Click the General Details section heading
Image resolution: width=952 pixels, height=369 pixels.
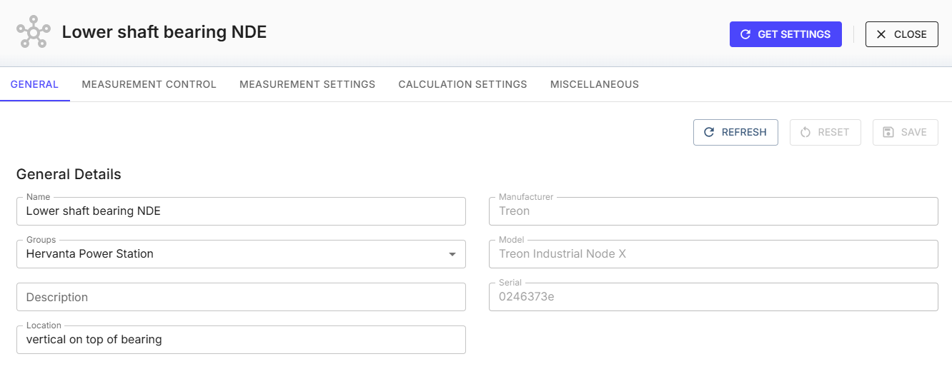tap(69, 174)
